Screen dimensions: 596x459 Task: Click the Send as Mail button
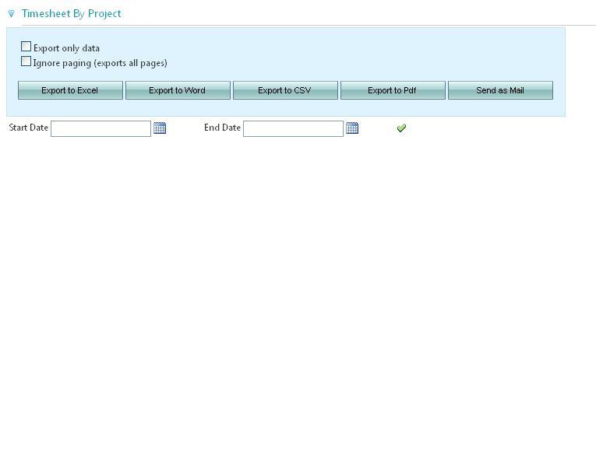click(x=501, y=90)
